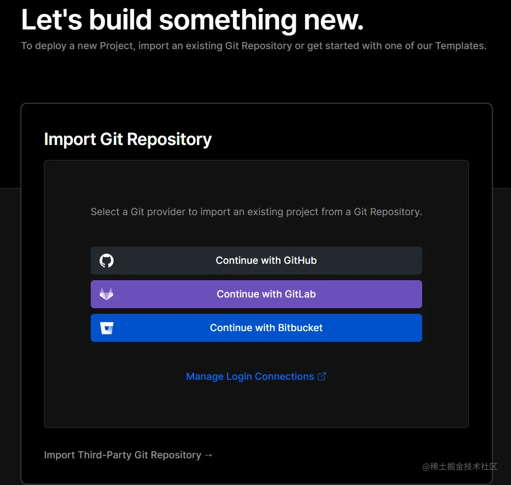This screenshot has height=485, width=511.
Task: Click the "Select a Git provider" instruction text
Action: [x=256, y=212]
